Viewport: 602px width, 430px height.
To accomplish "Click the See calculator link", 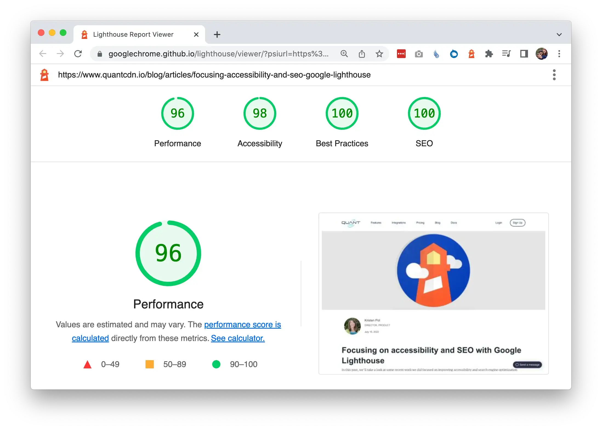I will 237,338.
